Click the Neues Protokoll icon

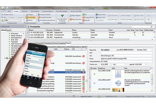coord(38,14)
